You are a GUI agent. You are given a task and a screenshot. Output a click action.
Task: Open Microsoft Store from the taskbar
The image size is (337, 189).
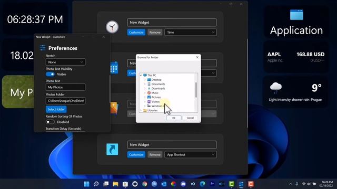click(x=125, y=184)
